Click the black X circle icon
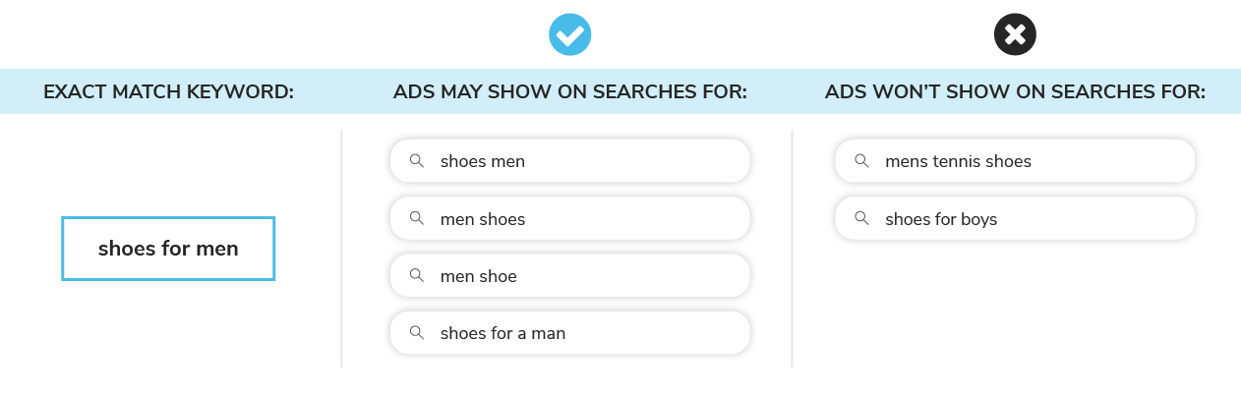 1015,35
